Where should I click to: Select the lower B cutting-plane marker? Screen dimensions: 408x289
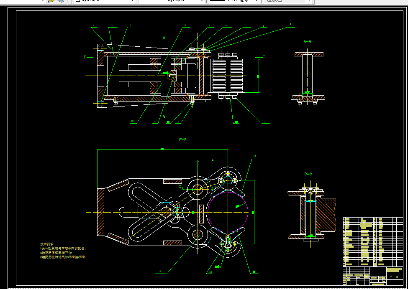click(164, 117)
